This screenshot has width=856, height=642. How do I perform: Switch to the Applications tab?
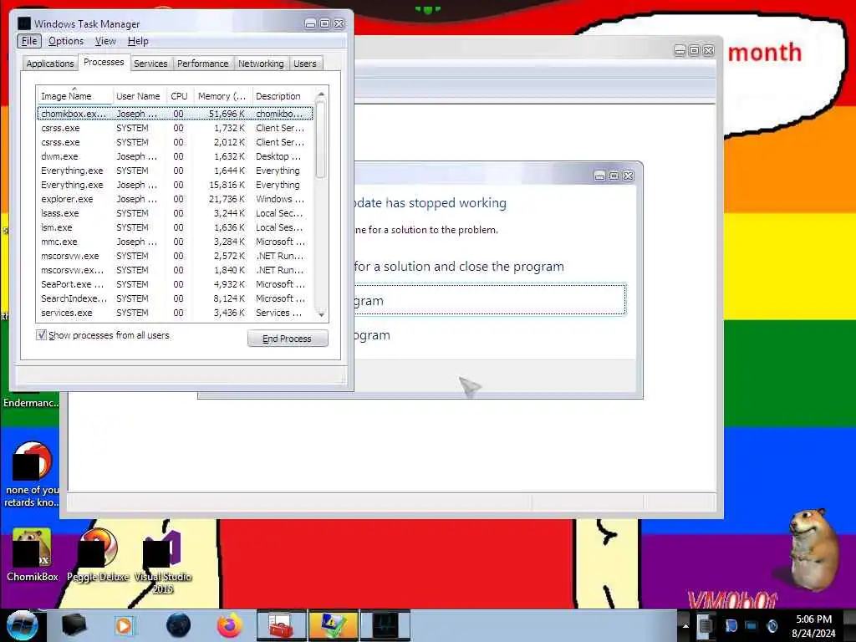(49, 64)
